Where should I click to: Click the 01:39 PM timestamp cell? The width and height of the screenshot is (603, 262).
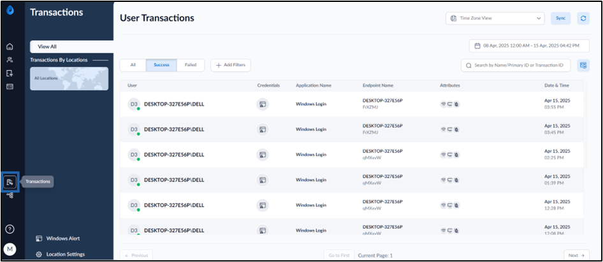tap(557, 180)
